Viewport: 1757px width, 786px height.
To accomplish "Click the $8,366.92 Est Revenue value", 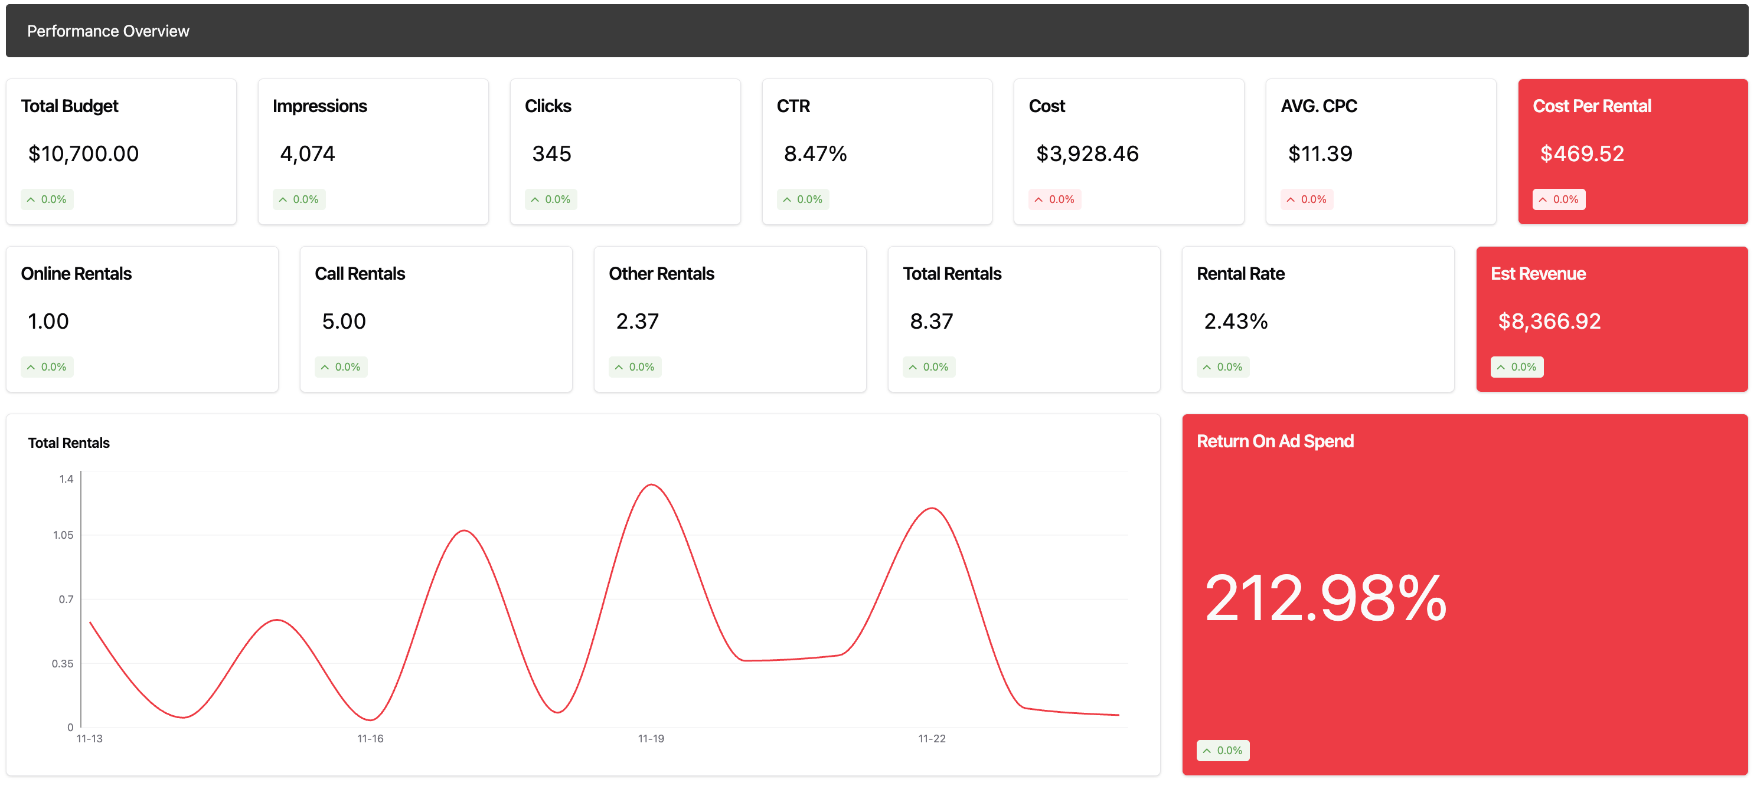I will [x=1548, y=321].
